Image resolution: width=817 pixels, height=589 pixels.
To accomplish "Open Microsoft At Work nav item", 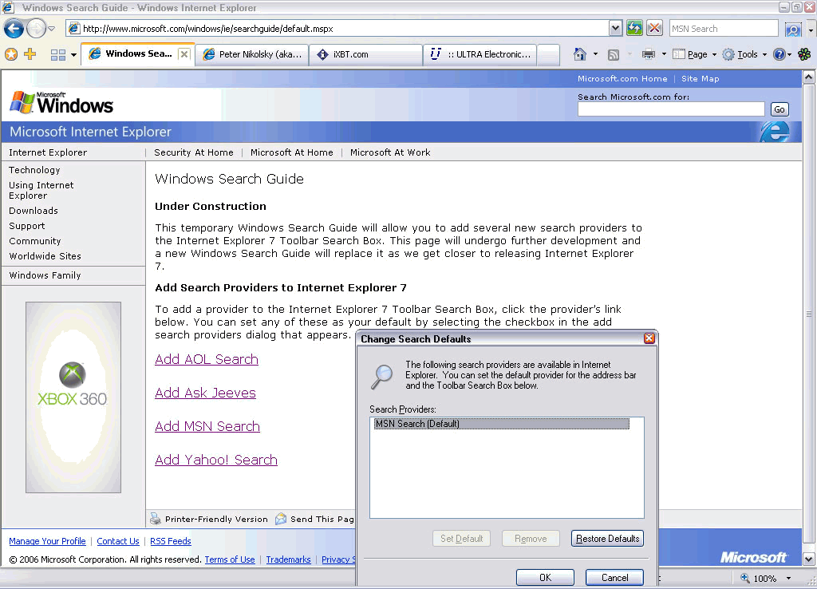I will pos(389,152).
